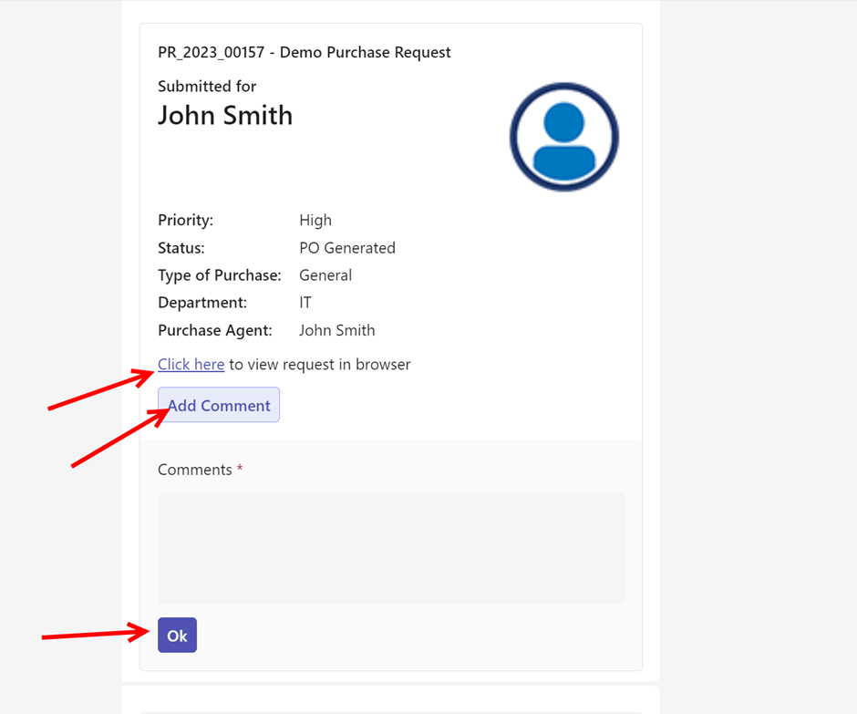Click the Department field label
Screen dimensions: 857x714
point(202,303)
